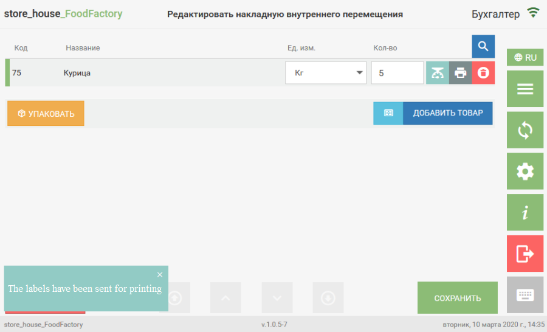Save the invoice with Сохранить

pyautogui.click(x=457, y=298)
